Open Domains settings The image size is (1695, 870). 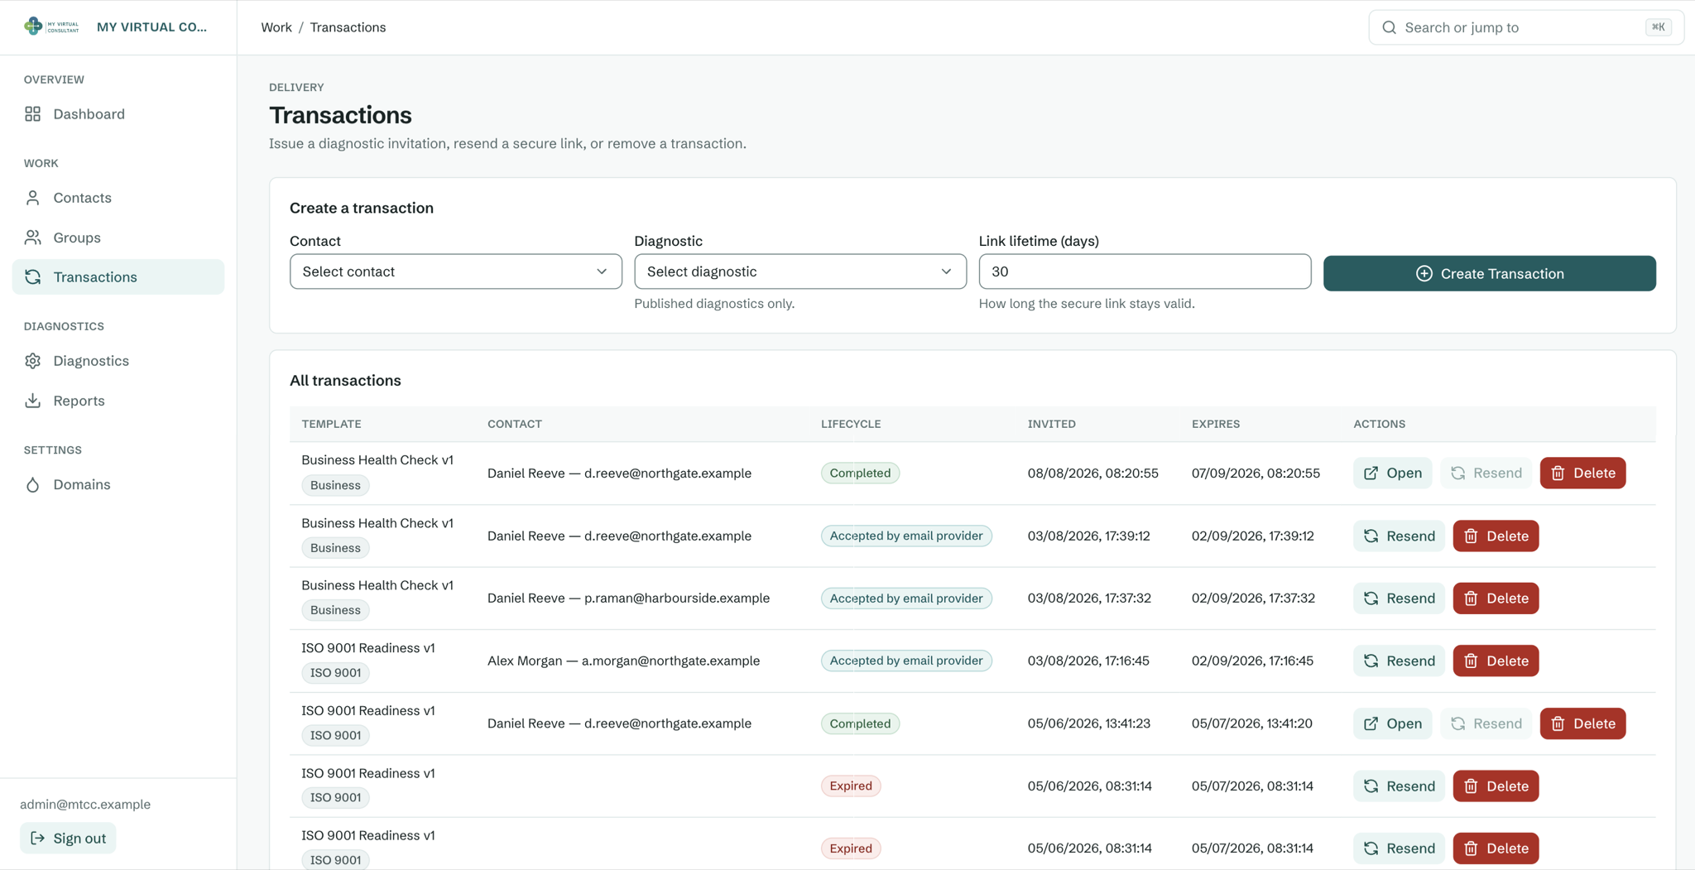pos(118,484)
